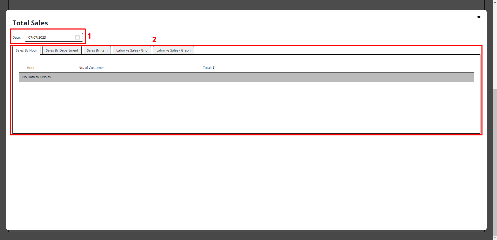Click the vertical page scrollbar thumb
Viewport: 497px width, 240px height.
(495, 161)
